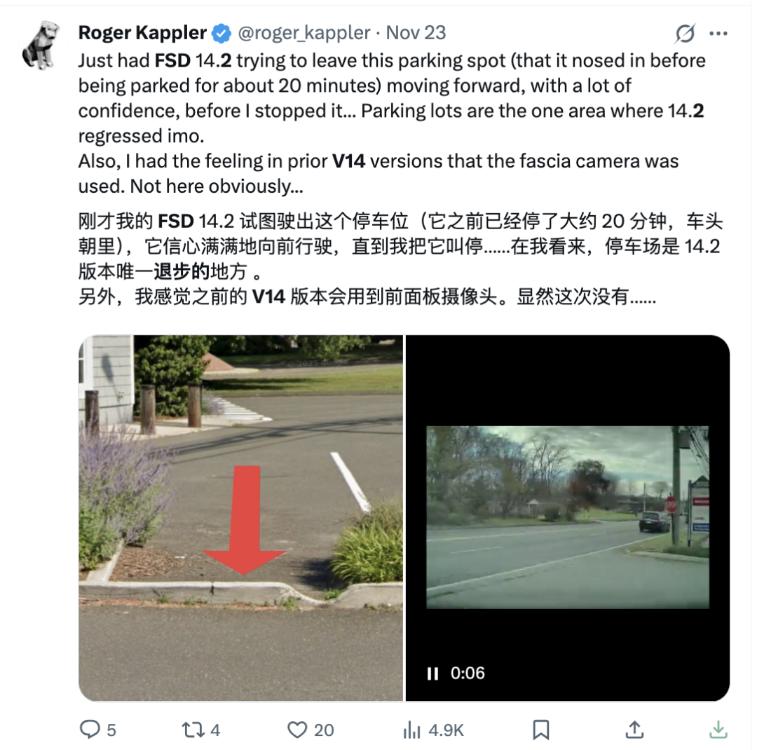
Task: Click the blue verified badge
Action: click(221, 34)
